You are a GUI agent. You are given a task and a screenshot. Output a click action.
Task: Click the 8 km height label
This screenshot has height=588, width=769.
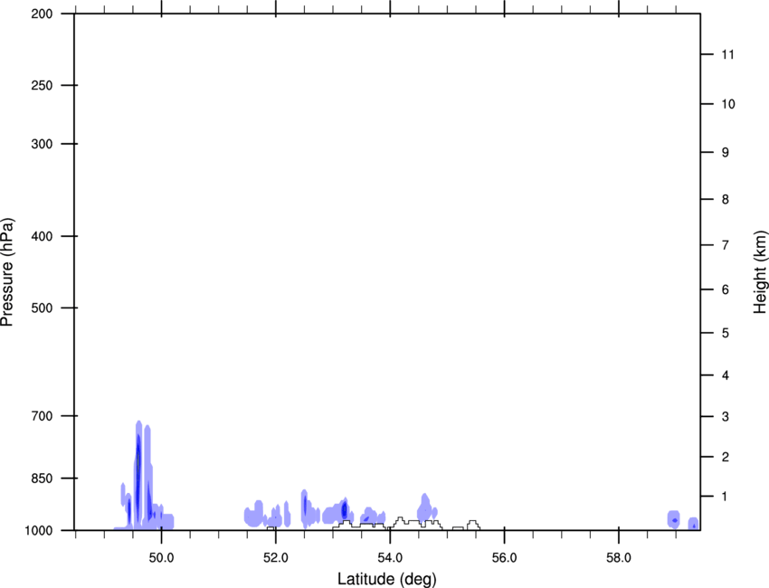[x=725, y=199]
